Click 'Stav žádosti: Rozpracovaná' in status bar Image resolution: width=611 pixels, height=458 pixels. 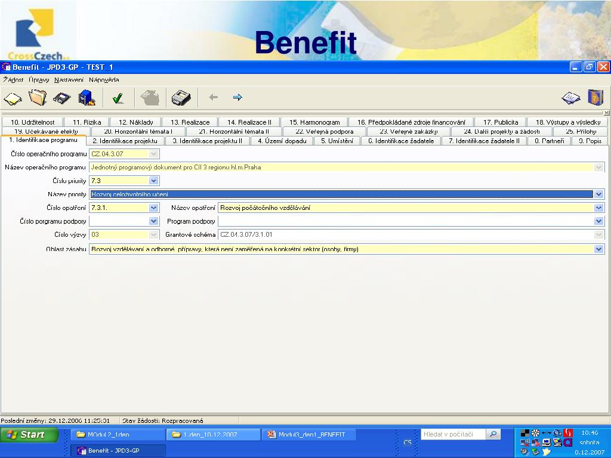(x=163, y=420)
